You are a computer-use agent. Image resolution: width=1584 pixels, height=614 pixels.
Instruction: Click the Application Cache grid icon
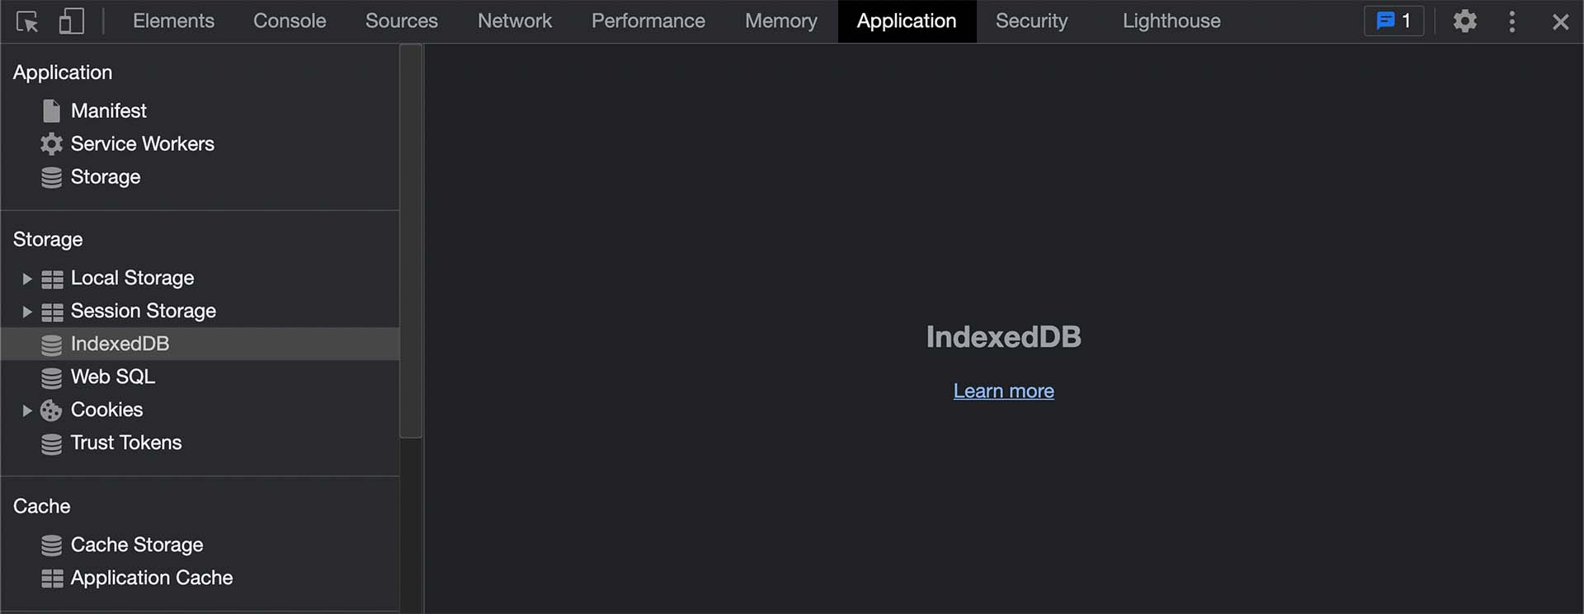(x=52, y=579)
